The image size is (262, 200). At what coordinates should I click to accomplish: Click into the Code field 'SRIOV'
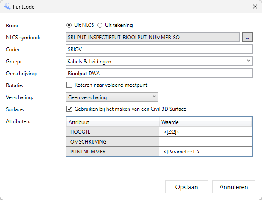coord(159,50)
